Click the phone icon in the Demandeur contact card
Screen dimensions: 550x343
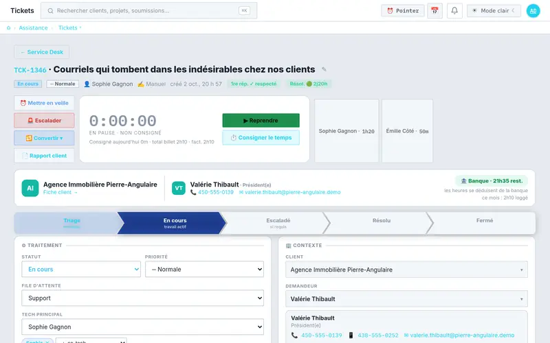(294, 335)
